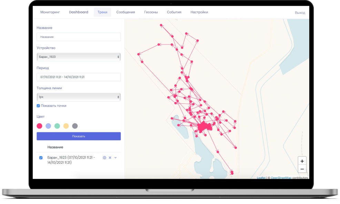The width and height of the screenshot is (340, 204).
Task: Click the Период date range field
Action: point(79,77)
